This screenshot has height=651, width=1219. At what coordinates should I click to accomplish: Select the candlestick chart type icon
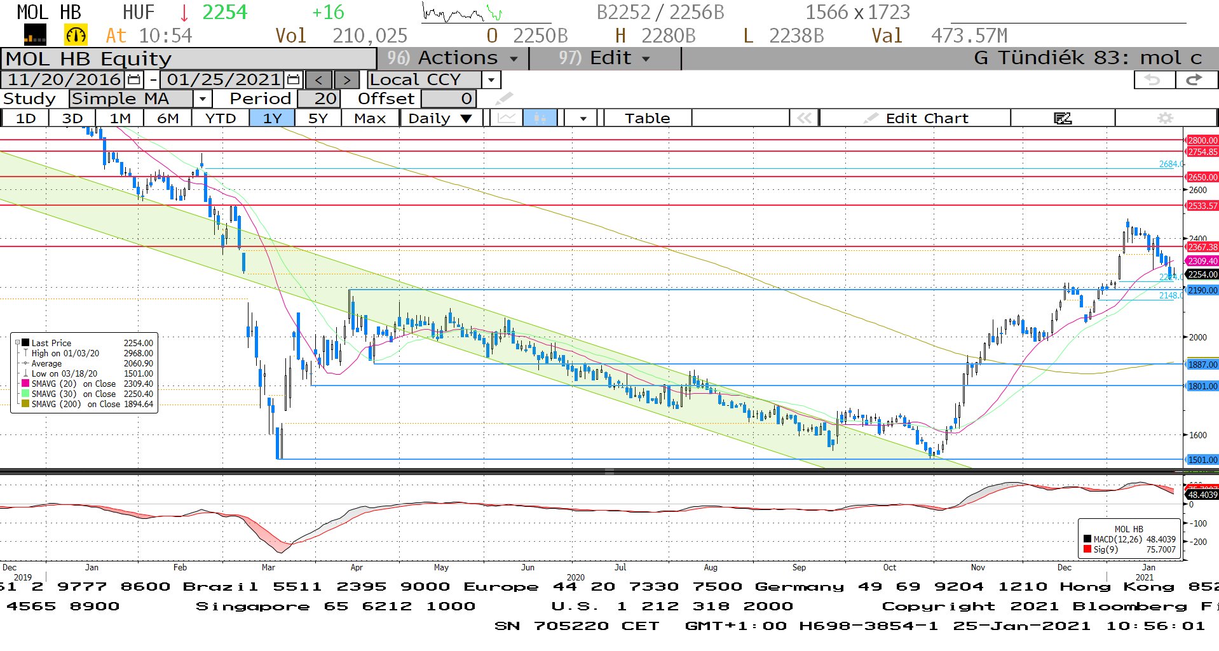click(x=540, y=118)
